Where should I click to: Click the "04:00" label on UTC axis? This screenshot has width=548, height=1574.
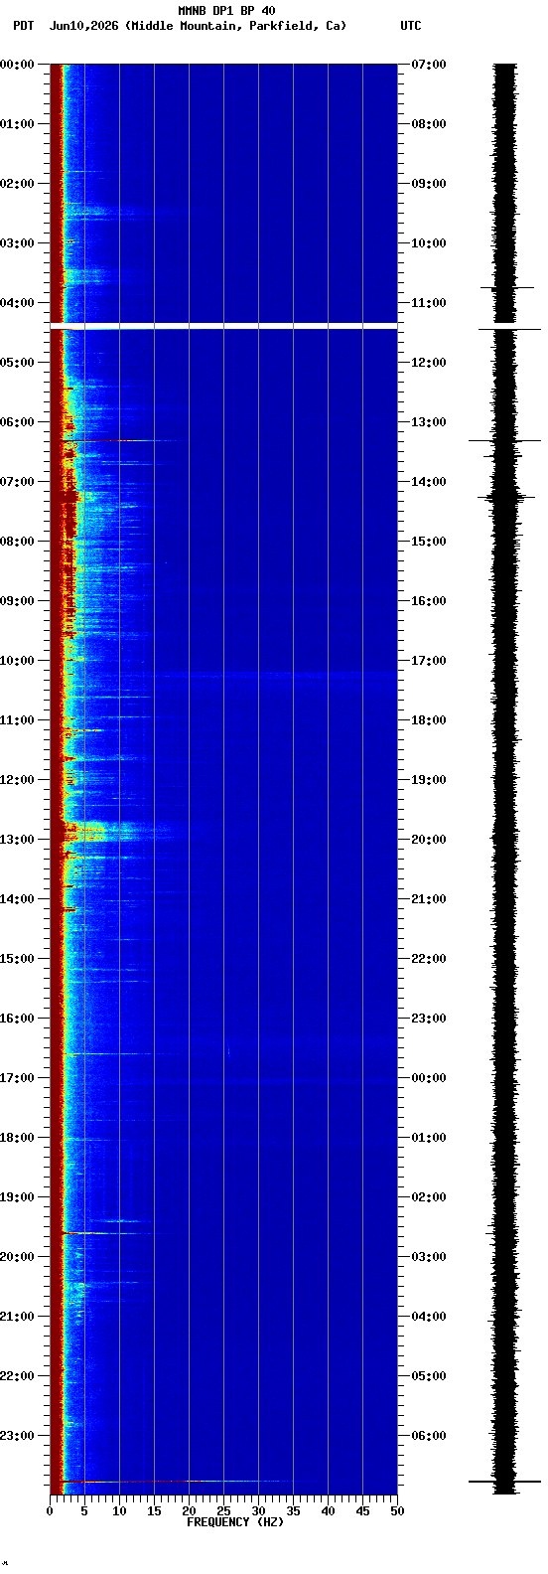429,1317
